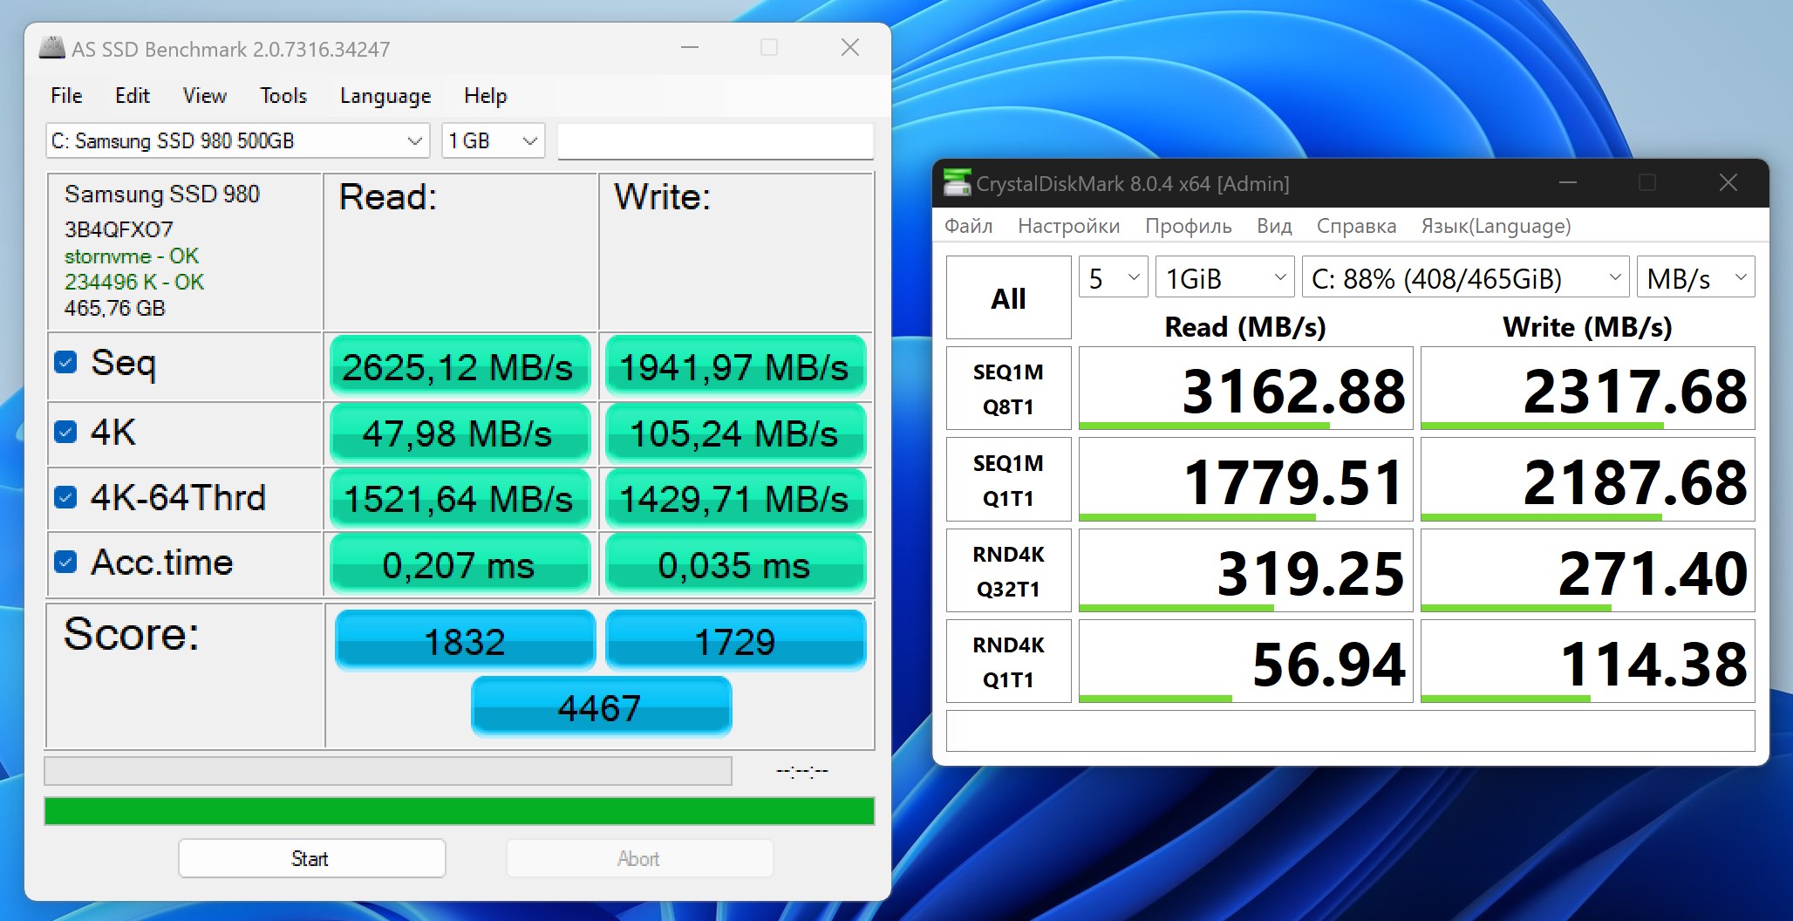Click the total score 4467
The height and width of the screenshot is (921, 1793).
pyautogui.click(x=601, y=706)
